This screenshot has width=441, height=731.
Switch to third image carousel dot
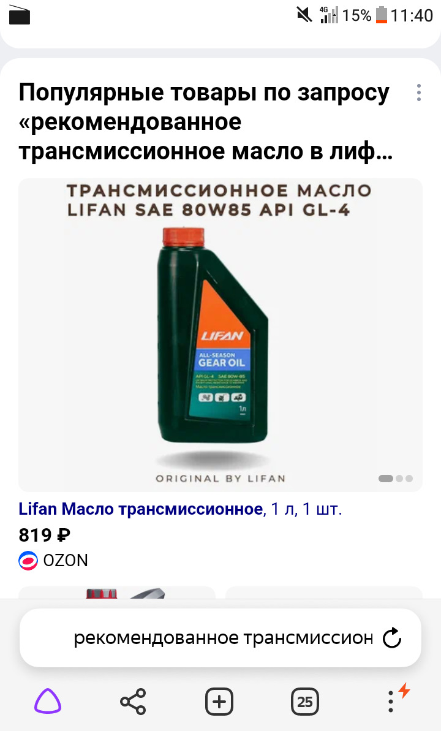coord(409,479)
